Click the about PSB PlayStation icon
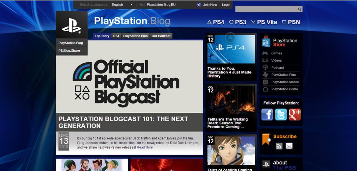Image resolution: width=357 pixels, height=171 pixels. [266, 164]
